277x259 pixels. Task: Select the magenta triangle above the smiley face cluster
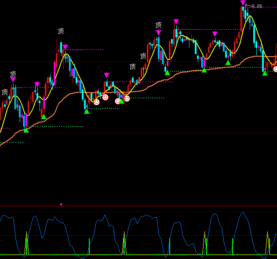106,75
